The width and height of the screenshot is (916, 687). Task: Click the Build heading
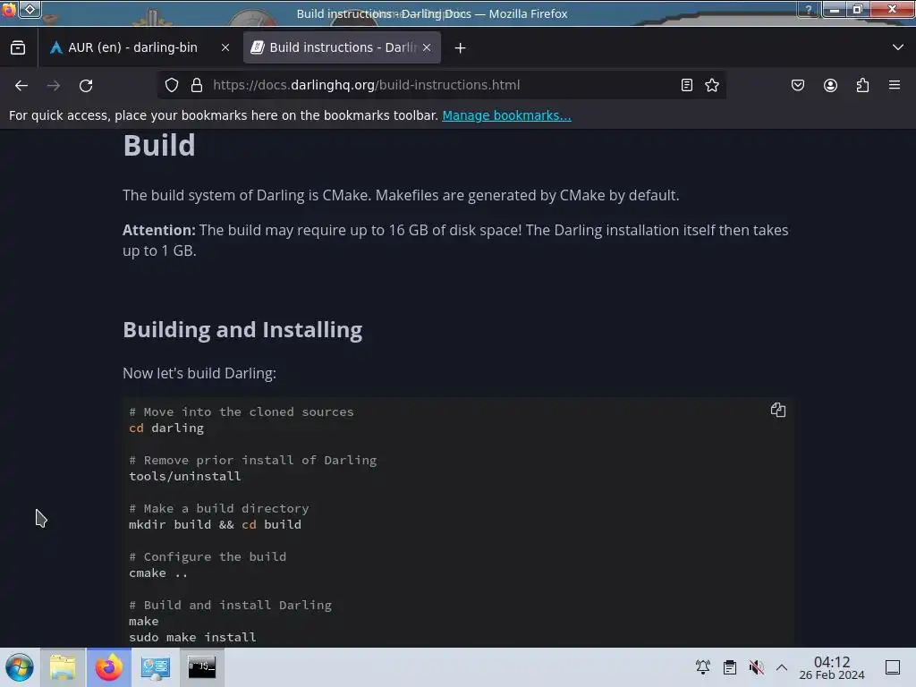(x=159, y=145)
